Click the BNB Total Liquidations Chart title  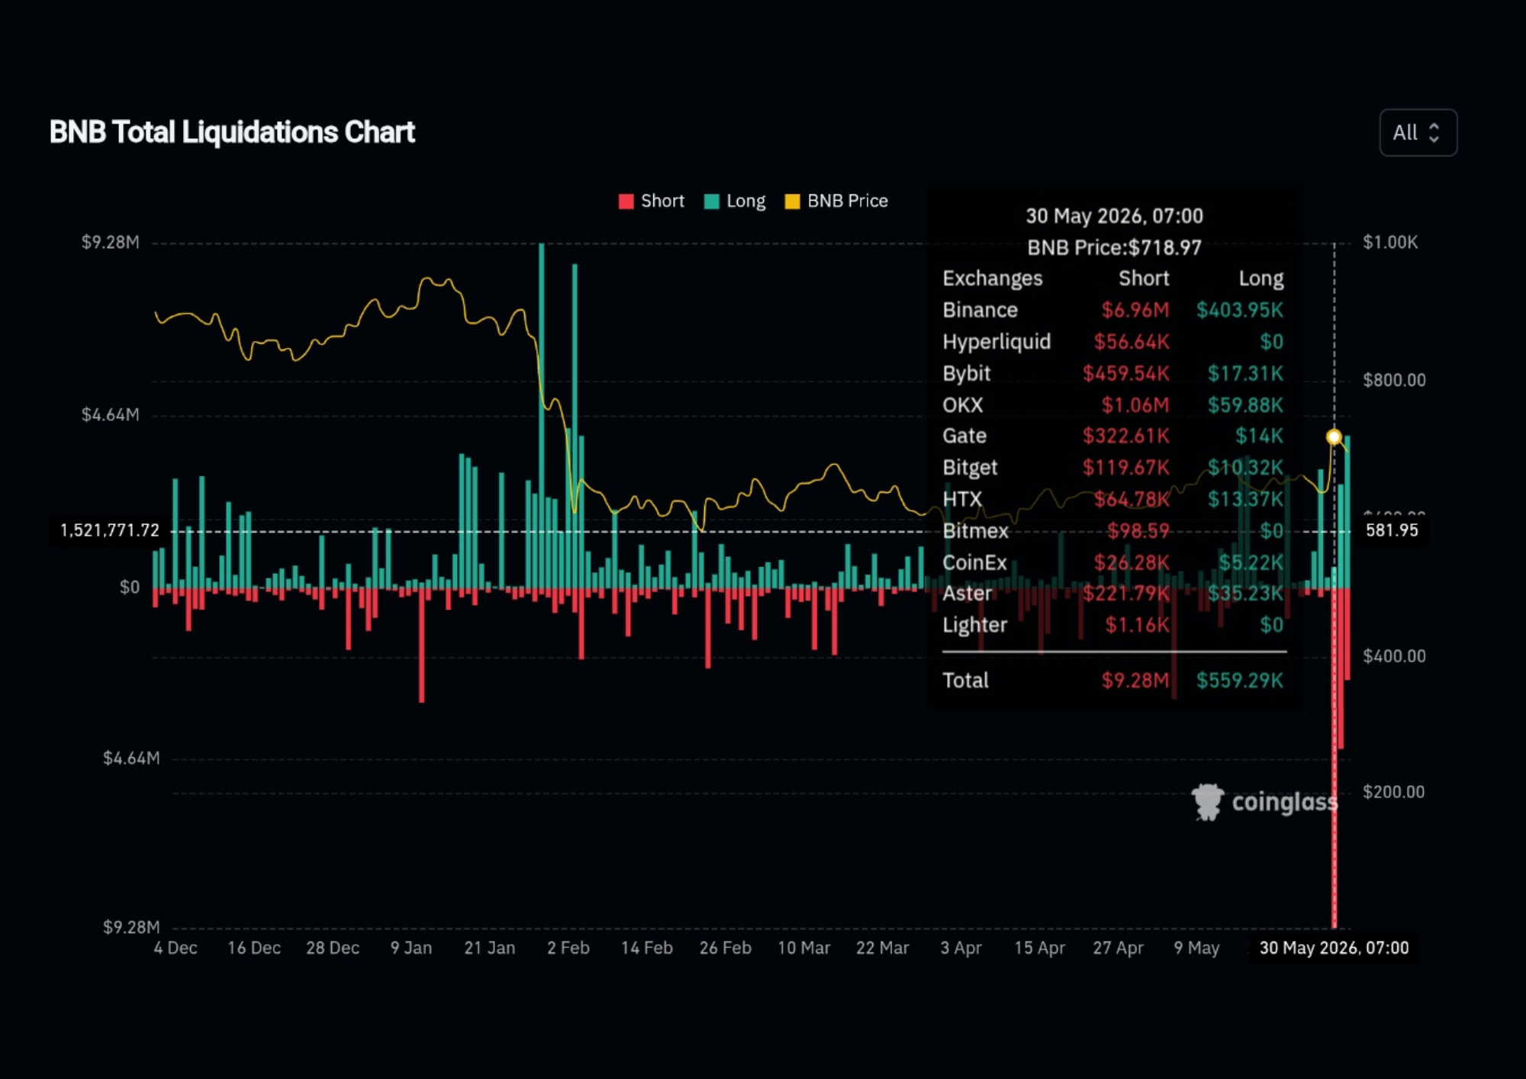pos(232,132)
